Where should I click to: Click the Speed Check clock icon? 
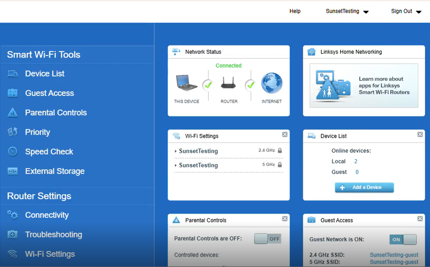pos(13,152)
